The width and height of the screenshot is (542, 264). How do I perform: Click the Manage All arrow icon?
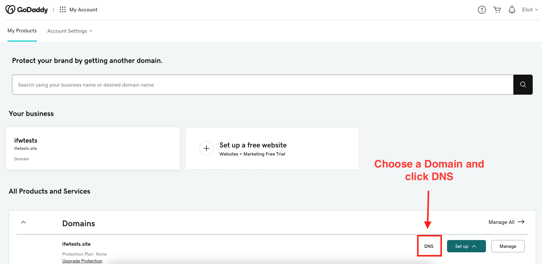point(521,222)
